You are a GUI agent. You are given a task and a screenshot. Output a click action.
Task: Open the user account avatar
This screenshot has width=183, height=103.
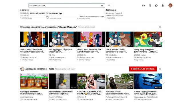170,5
